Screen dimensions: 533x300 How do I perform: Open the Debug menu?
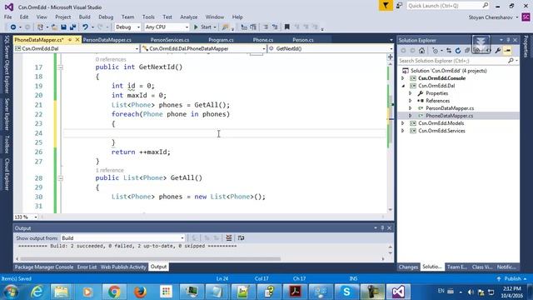[106, 17]
